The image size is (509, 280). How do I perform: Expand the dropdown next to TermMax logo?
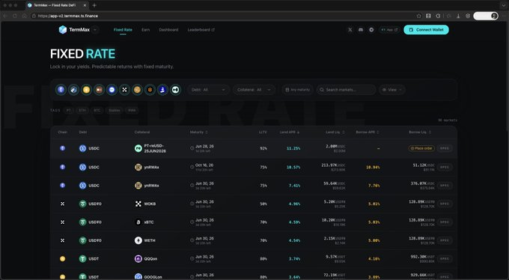95,29
